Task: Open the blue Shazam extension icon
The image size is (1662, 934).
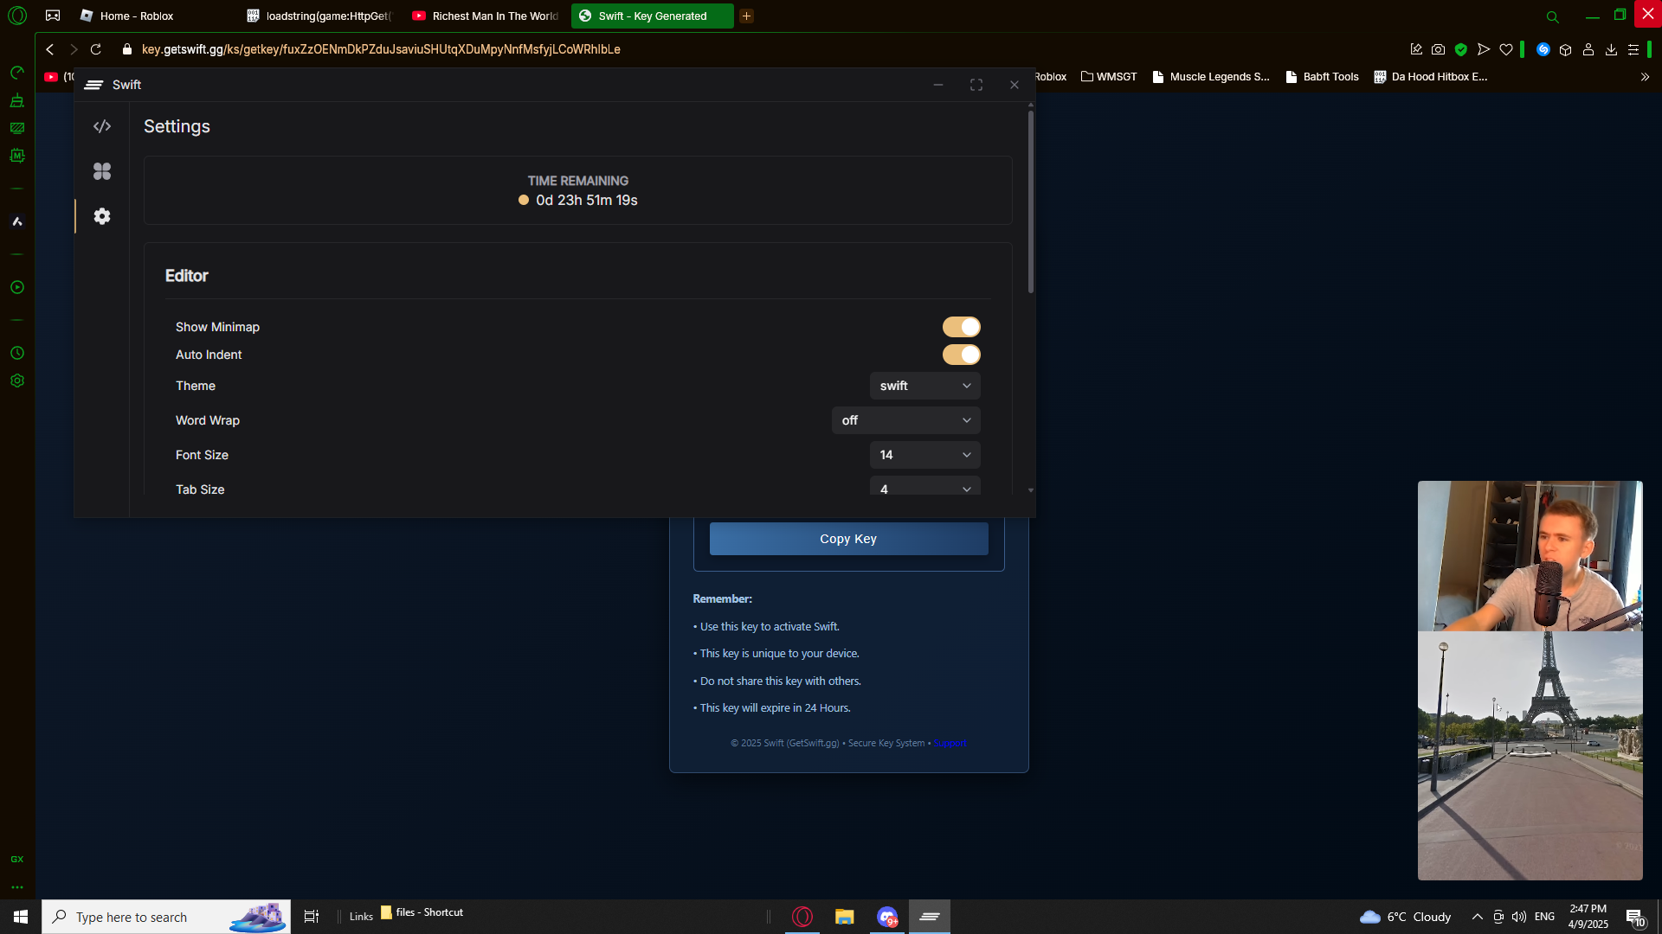Action: (x=1543, y=49)
